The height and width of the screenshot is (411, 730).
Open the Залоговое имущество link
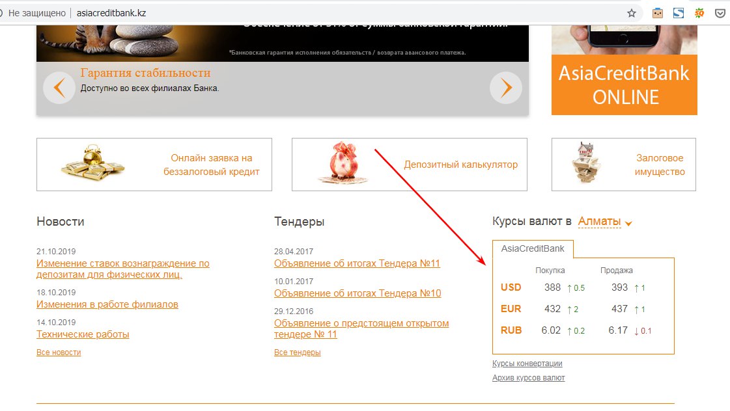(x=660, y=165)
